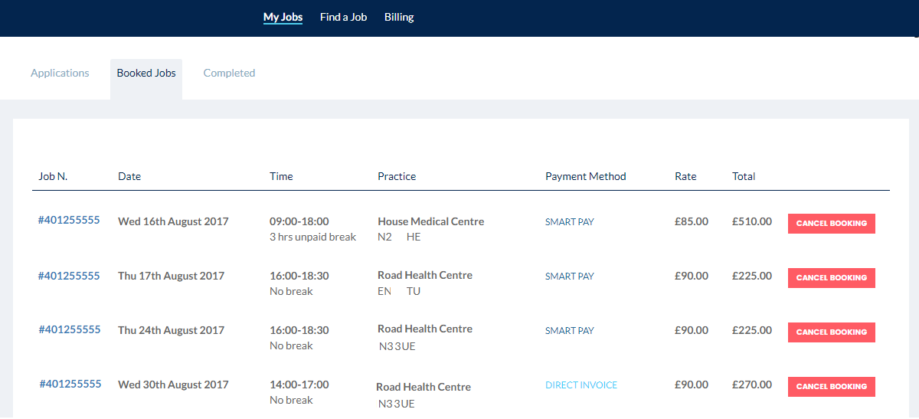This screenshot has height=419, width=919.
Task: Click the House Medical Centre practice name
Action: click(431, 221)
